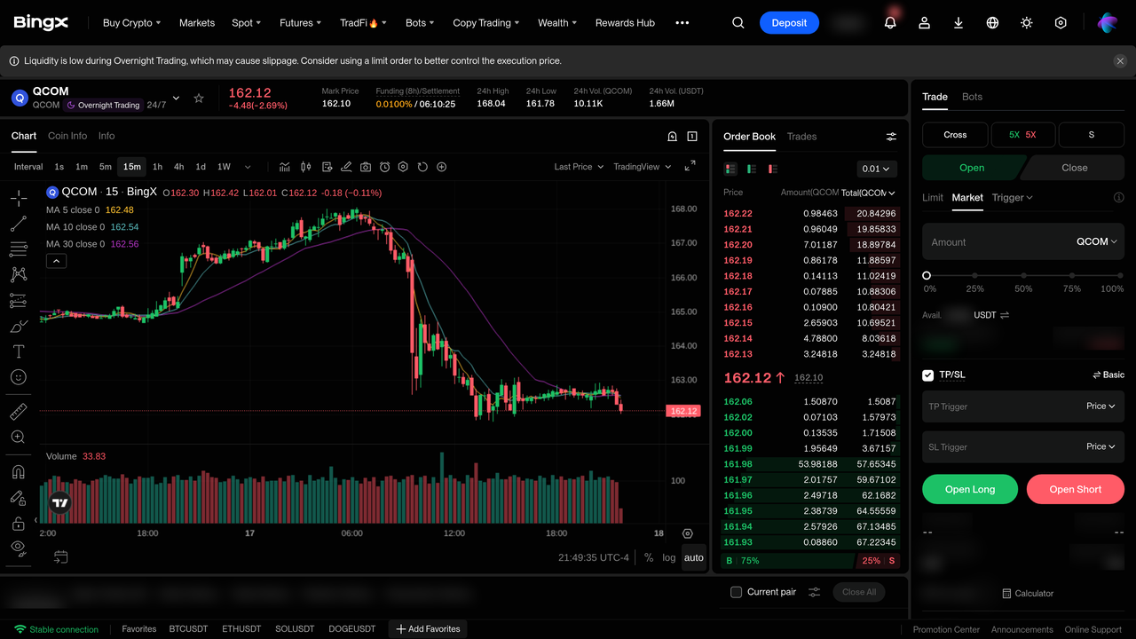
Task: Open the 0.01 price grouping dropdown
Action: coord(877,169)
